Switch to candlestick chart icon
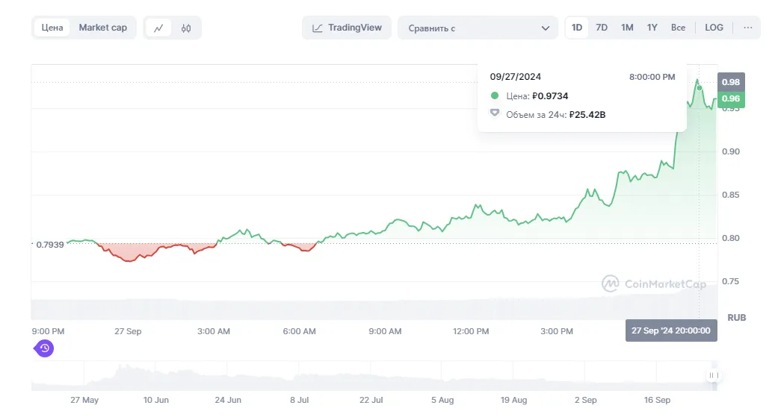775x420 pixels. (186, 28)
